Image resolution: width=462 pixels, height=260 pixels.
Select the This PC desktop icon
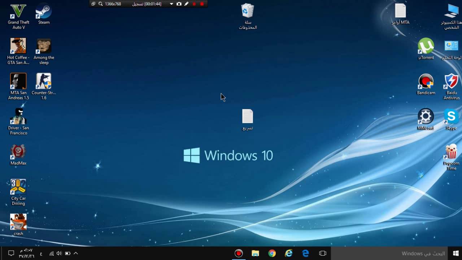(x=451, y=17)
